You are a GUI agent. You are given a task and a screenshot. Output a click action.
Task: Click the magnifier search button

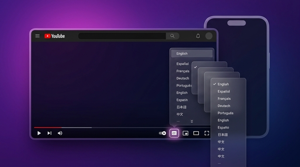point(172,36)
